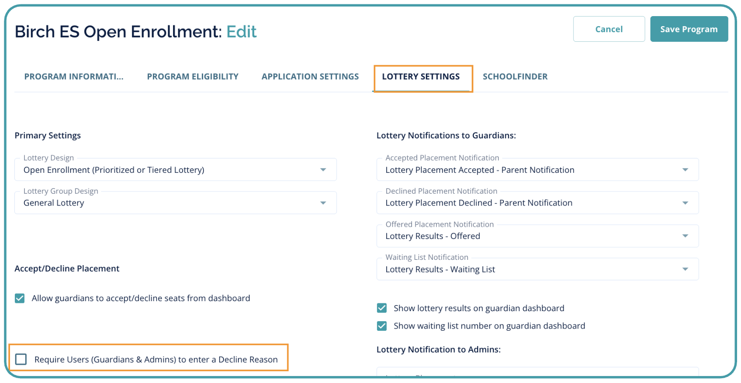Open the Lottery Group Design dropdown arrow
This screenshot has width=741, height=383.
(x=323, y=203)
